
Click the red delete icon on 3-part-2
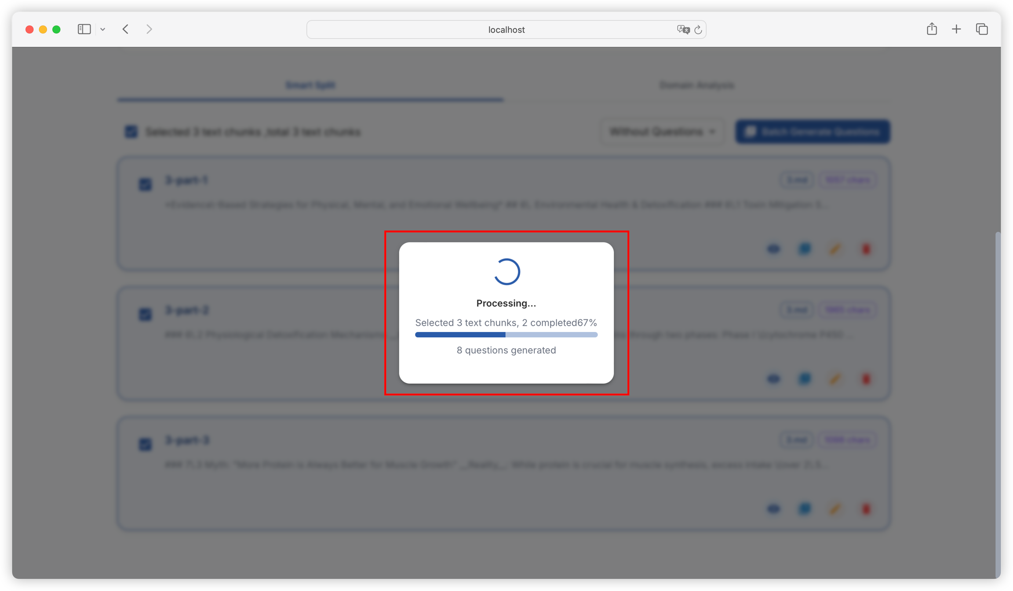coord(866,379)
